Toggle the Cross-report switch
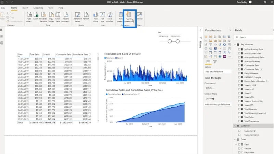Screen dimensions: 274x154 click(x=212, y=88)
